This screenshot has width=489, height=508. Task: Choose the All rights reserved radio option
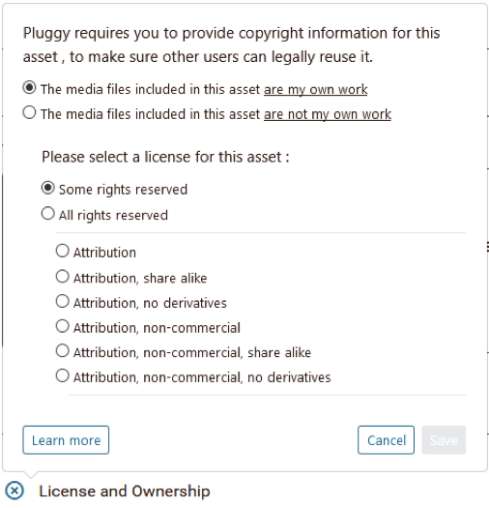(x=48, y=214)
